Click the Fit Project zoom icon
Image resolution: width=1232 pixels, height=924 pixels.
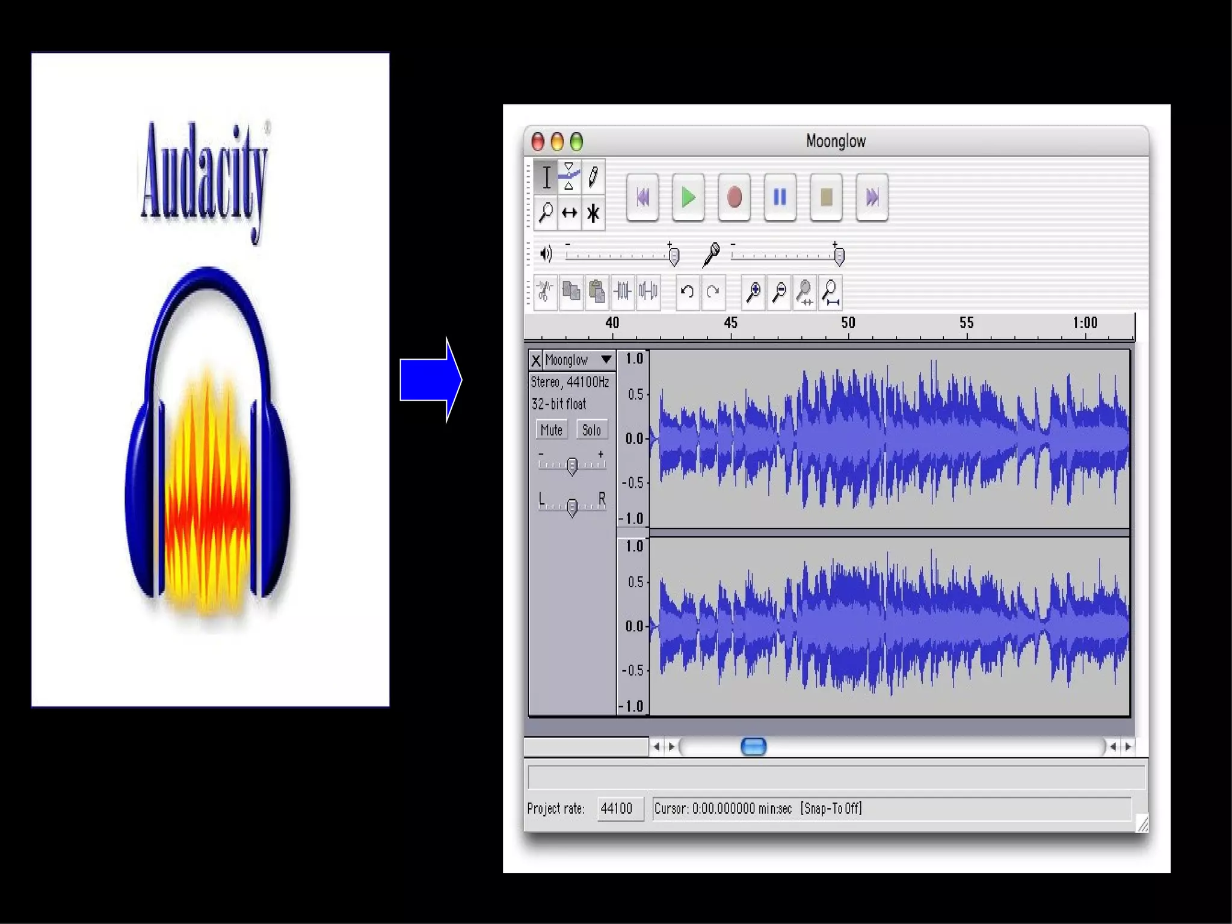click(831, 292)
